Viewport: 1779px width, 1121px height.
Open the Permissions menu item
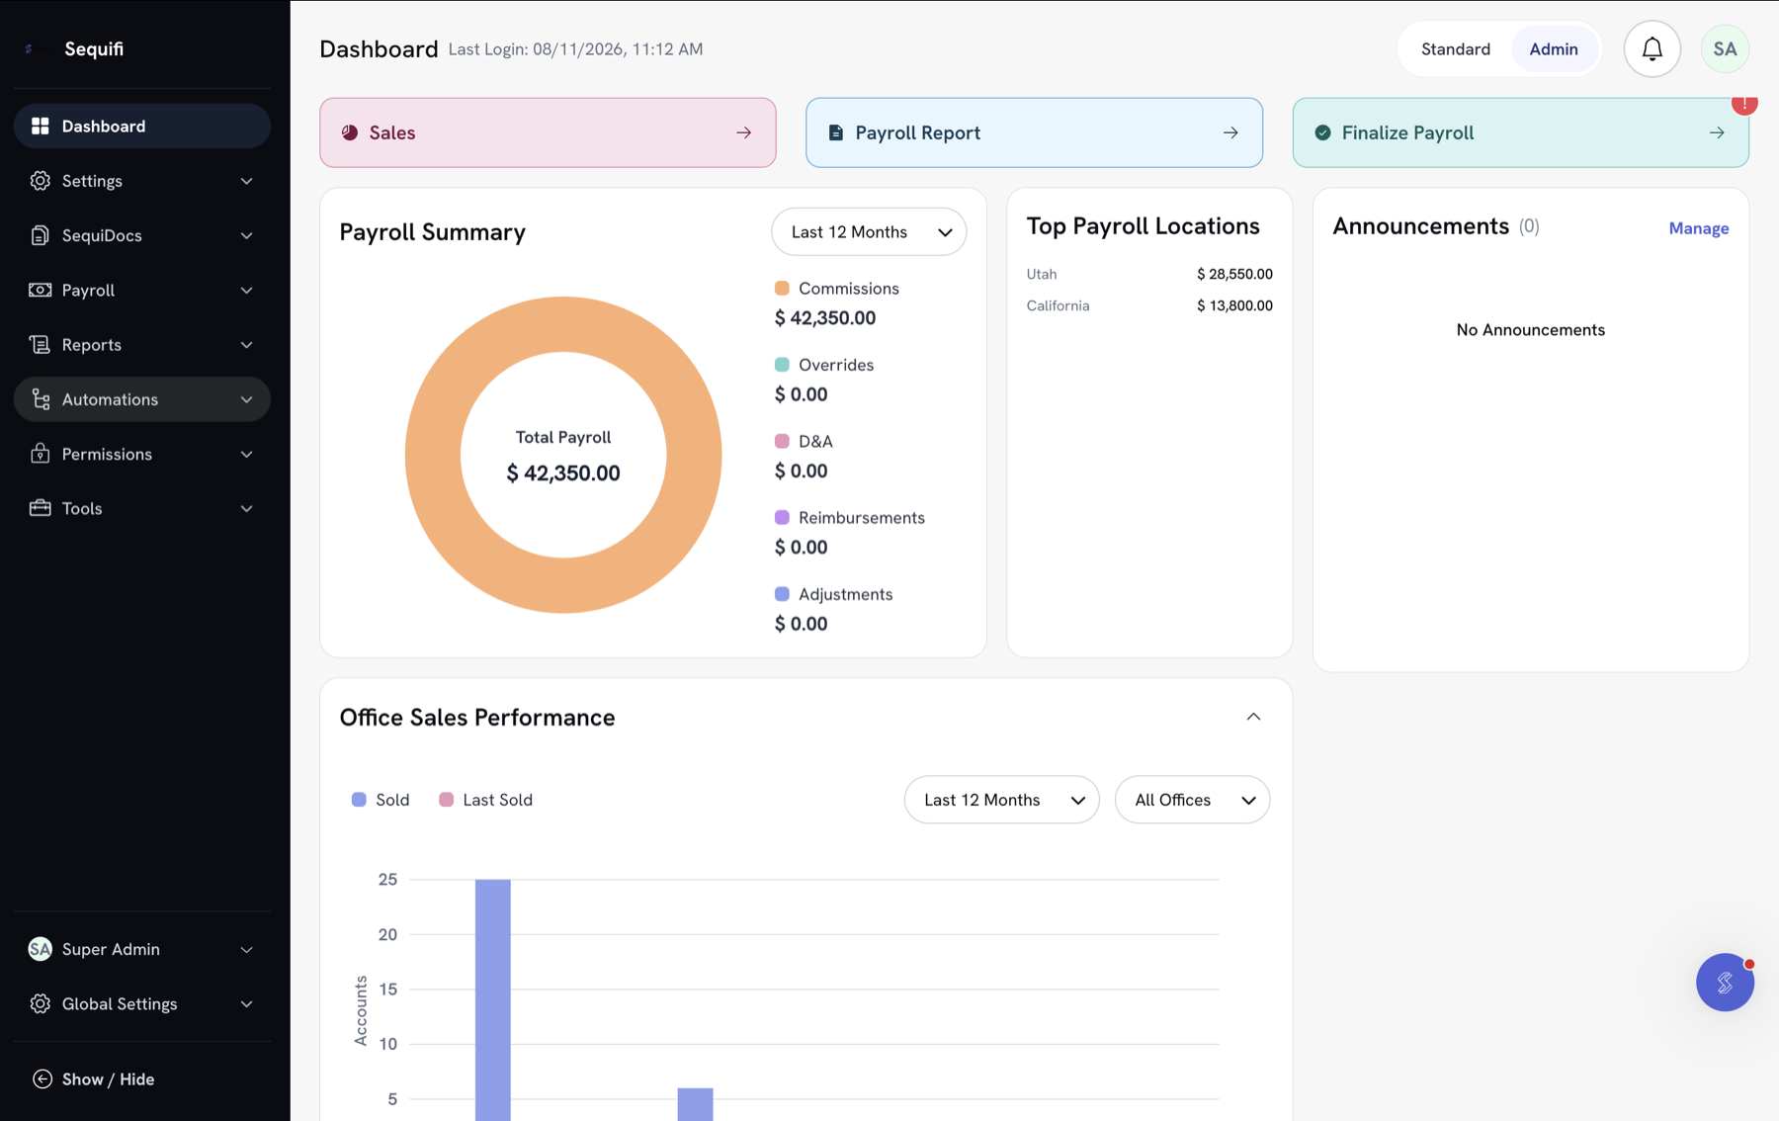142,454
